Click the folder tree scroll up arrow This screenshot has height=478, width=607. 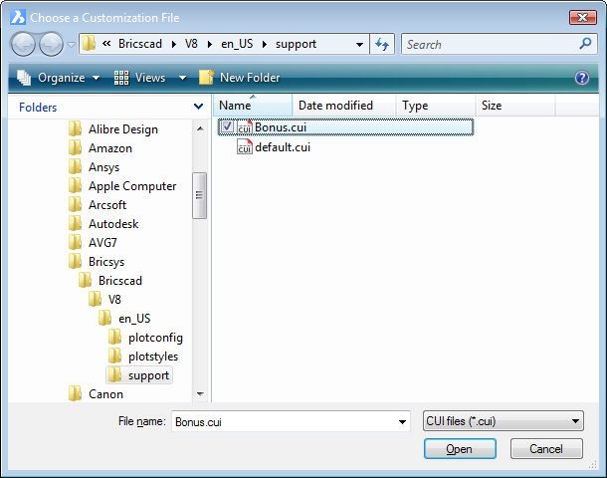pyautogui.click(x=200, y=128)
